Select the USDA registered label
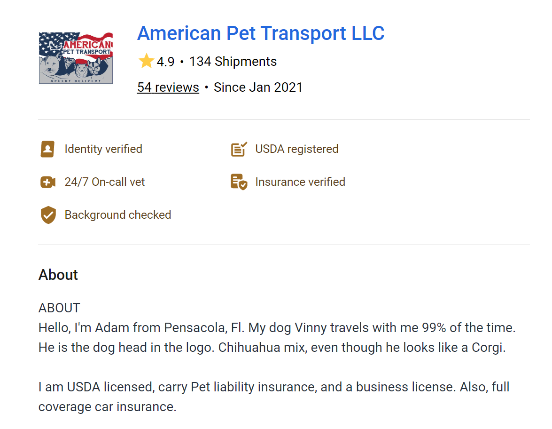 296,149
